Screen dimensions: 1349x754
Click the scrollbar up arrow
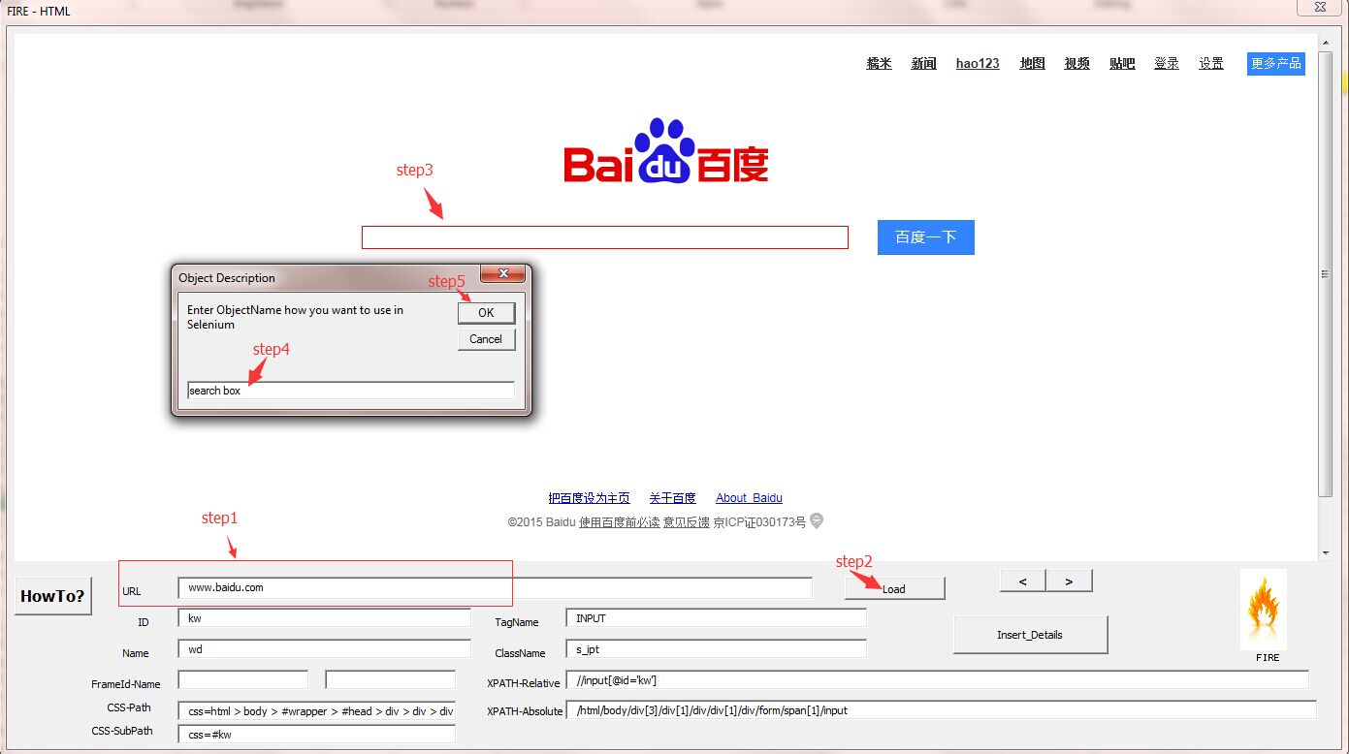pyautogui.click(x=1326, y=42)
